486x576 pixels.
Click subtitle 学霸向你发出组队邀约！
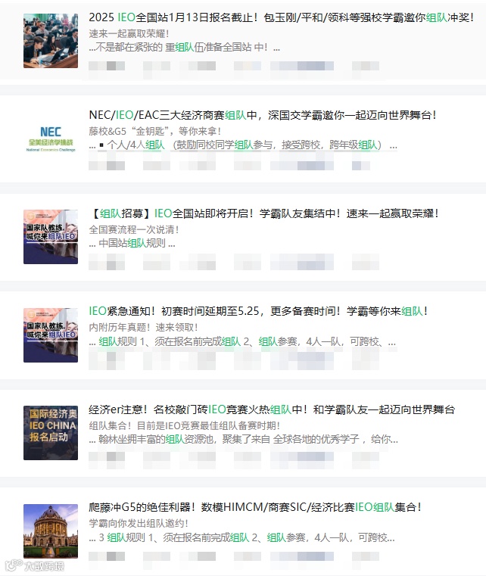[139, 524]
